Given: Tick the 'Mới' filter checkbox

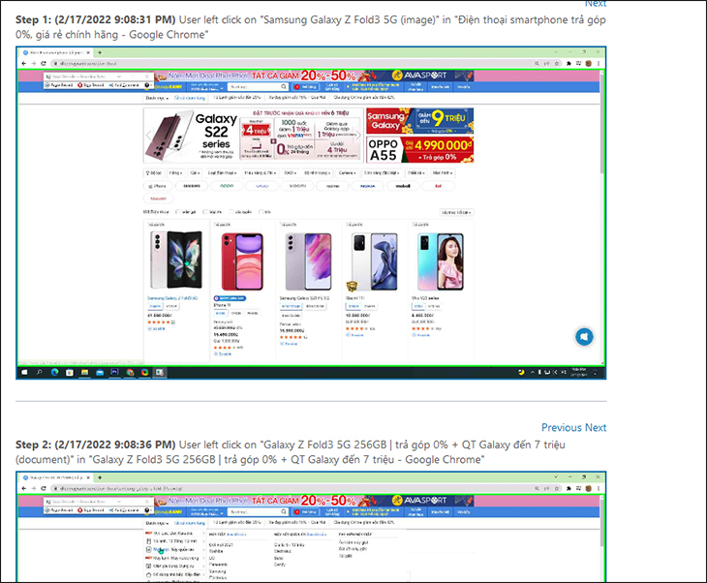Looking at the screenshot, I should [x=261, y=212].
